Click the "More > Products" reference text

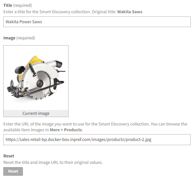(x=66, y=130)
